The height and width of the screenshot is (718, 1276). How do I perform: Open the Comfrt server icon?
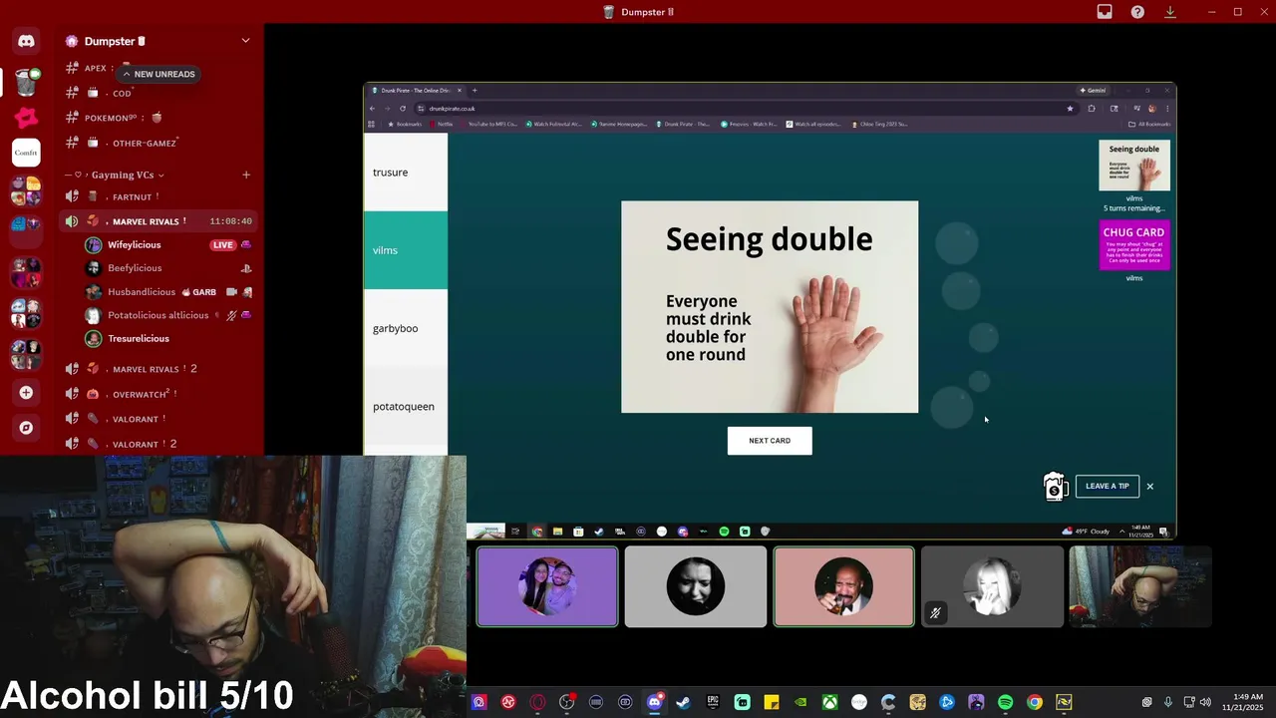(26, 153)
